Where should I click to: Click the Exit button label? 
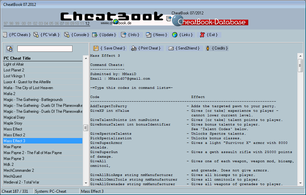click(212, 35)
